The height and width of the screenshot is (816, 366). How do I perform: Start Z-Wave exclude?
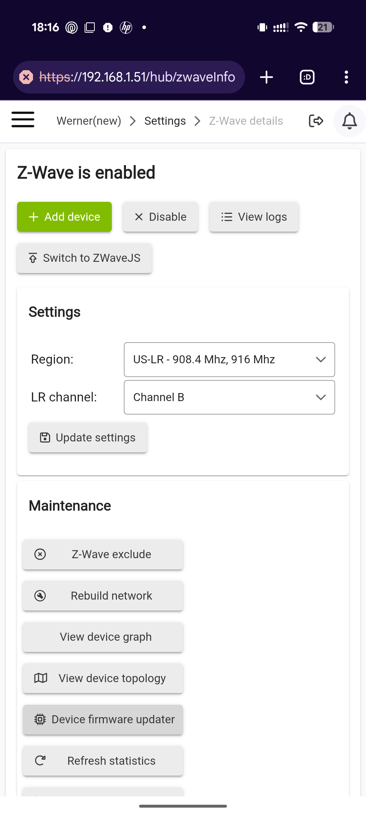click(103, 555)
